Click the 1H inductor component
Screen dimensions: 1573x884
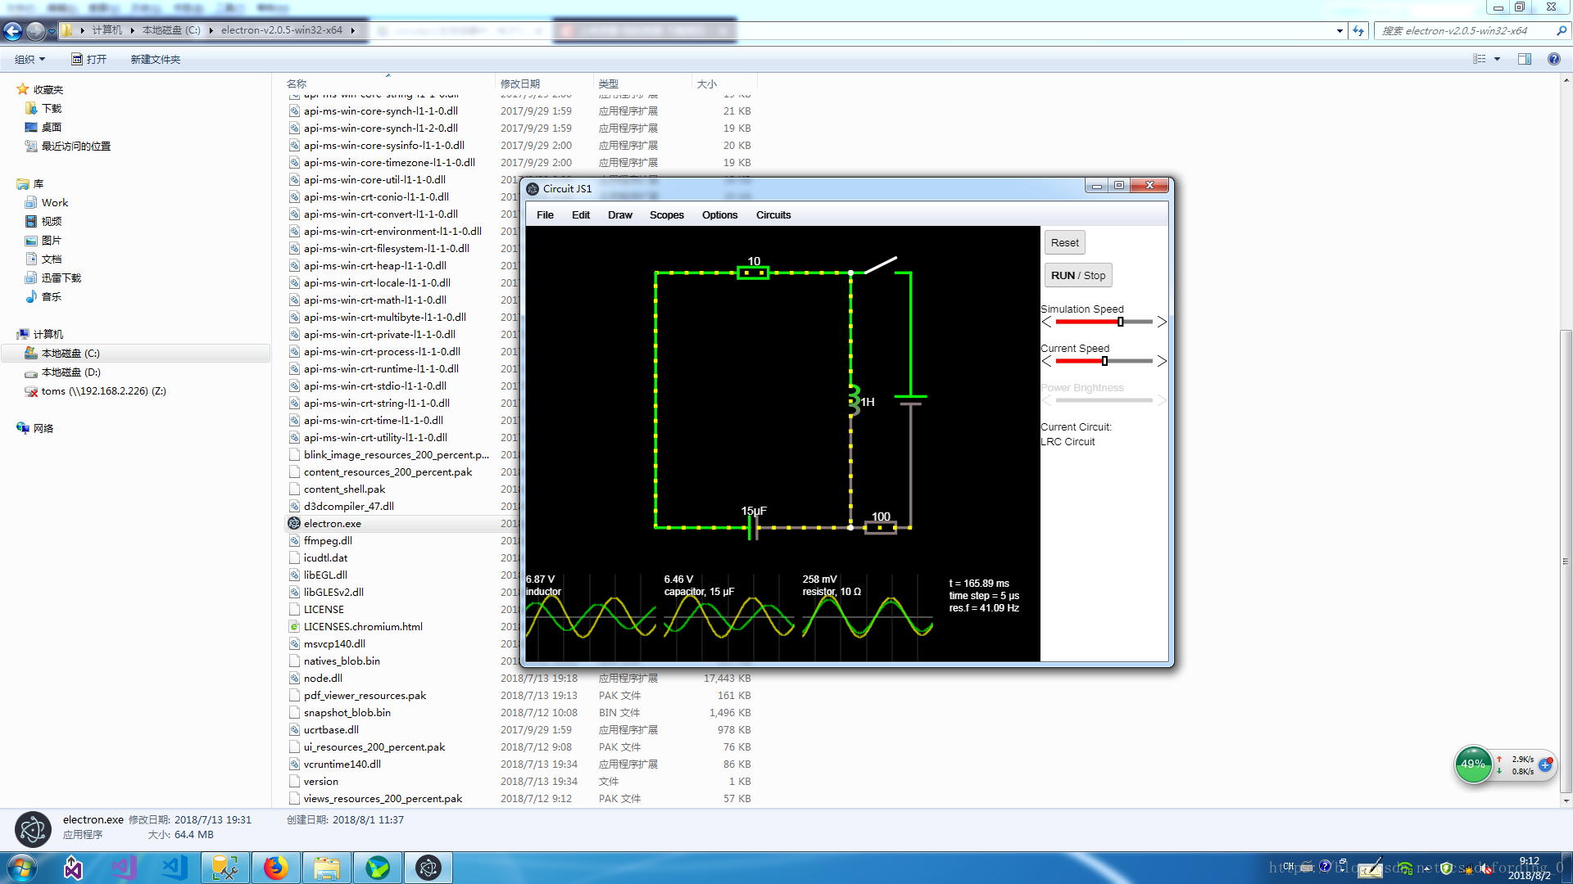(853, 401)
